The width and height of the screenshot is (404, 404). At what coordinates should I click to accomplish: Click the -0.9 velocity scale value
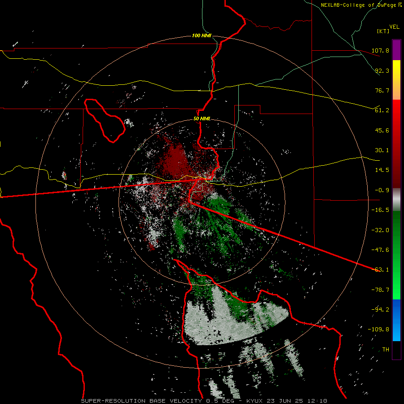click(382, 190)
